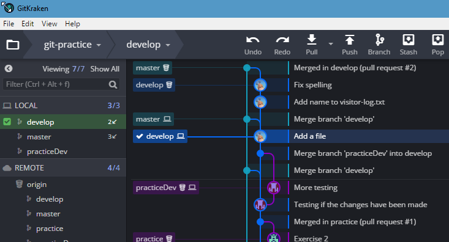Collapse left panel with back arrow icon

(9, 68)
